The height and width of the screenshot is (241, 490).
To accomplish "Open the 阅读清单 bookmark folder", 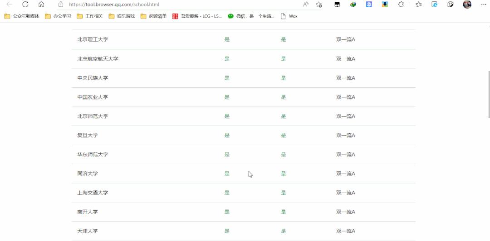I will pyautogui.click(x=153, y=16).
